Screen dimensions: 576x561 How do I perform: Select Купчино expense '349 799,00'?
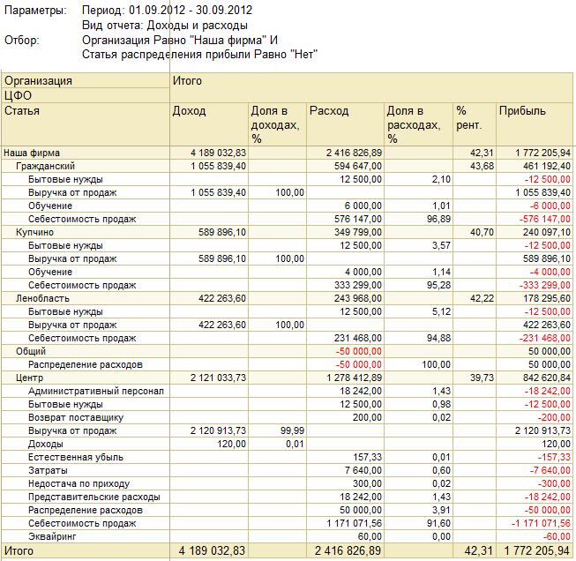(x=358, y=232)
